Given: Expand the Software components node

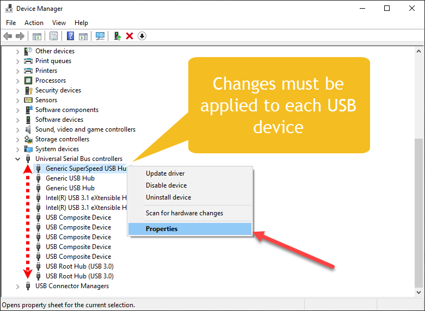Looking at the screenshot, I should tap(17, 110).
